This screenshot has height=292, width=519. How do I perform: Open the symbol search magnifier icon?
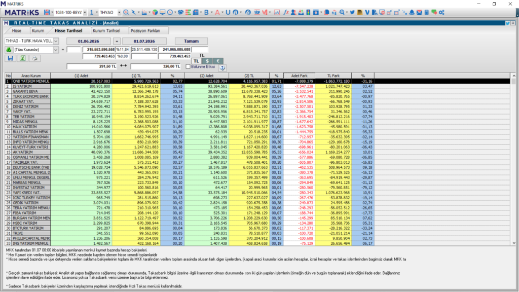pos(126,12)
